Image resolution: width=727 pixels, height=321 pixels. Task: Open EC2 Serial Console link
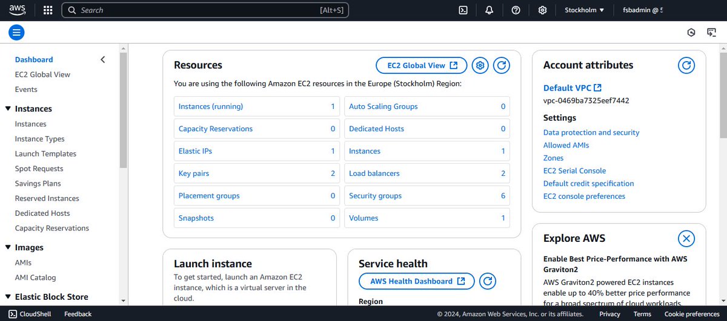click(574, 170)
